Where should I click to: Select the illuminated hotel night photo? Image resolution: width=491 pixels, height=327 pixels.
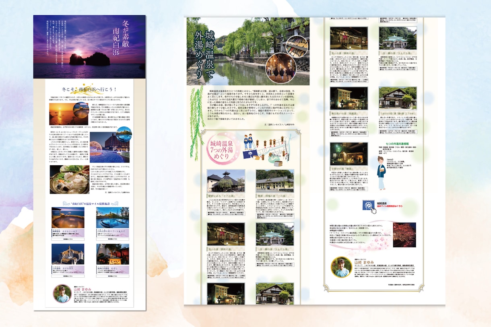[x=110, y=147]
